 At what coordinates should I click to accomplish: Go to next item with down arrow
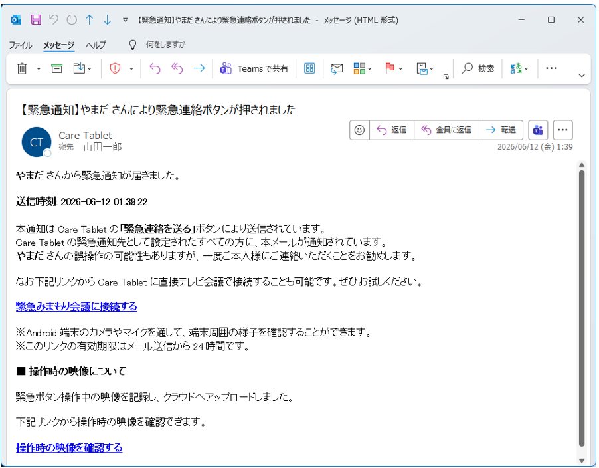108,19
